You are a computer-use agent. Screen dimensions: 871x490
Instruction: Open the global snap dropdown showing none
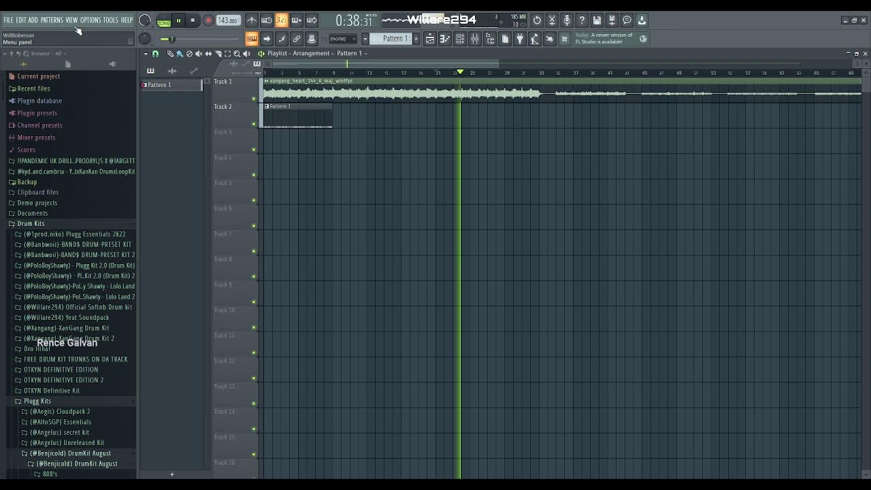(x=344, y=39)
